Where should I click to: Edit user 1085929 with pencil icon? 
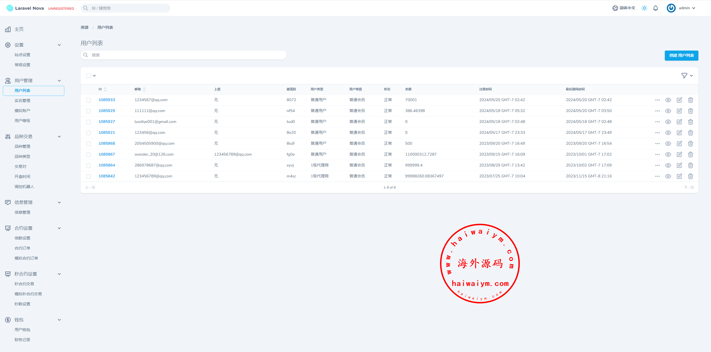679,111
